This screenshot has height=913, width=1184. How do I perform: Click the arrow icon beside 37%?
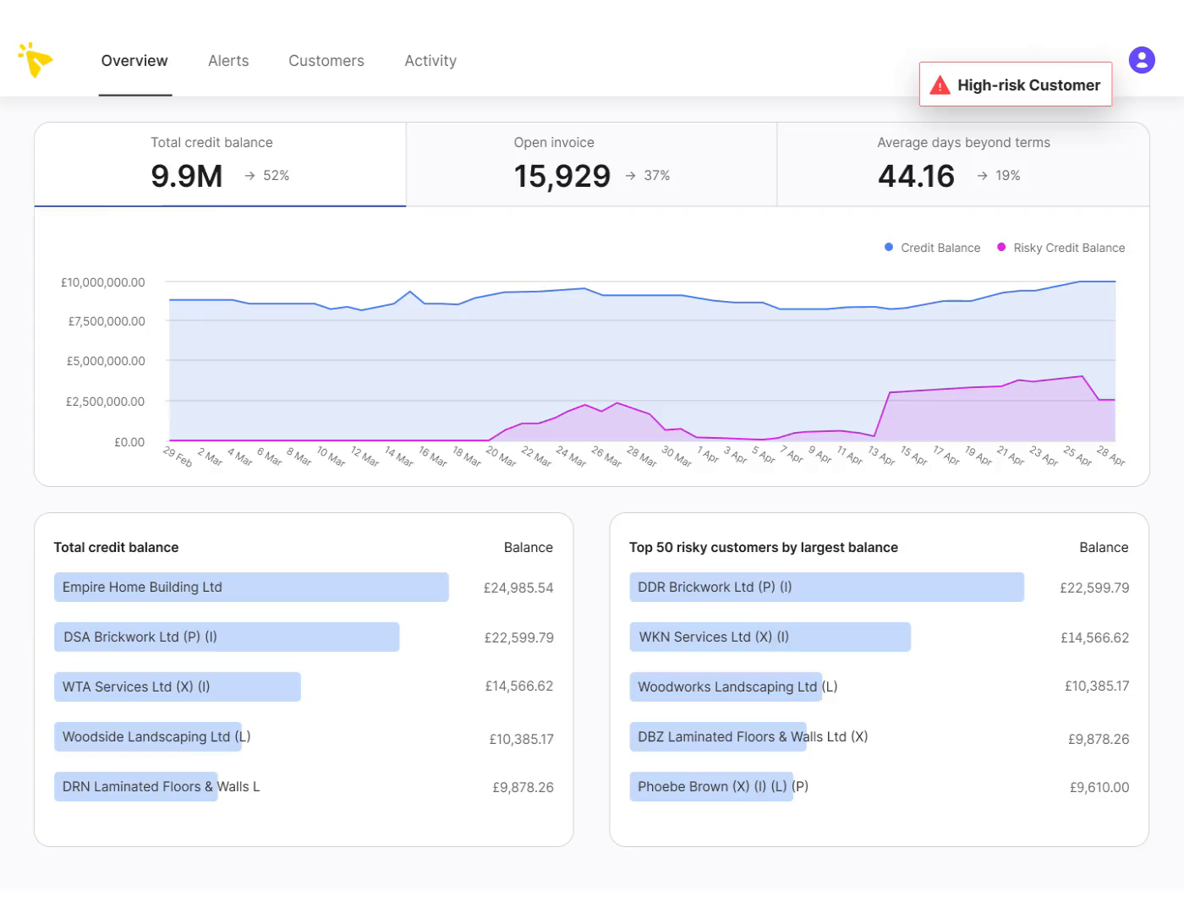click(x=630, y=176)
